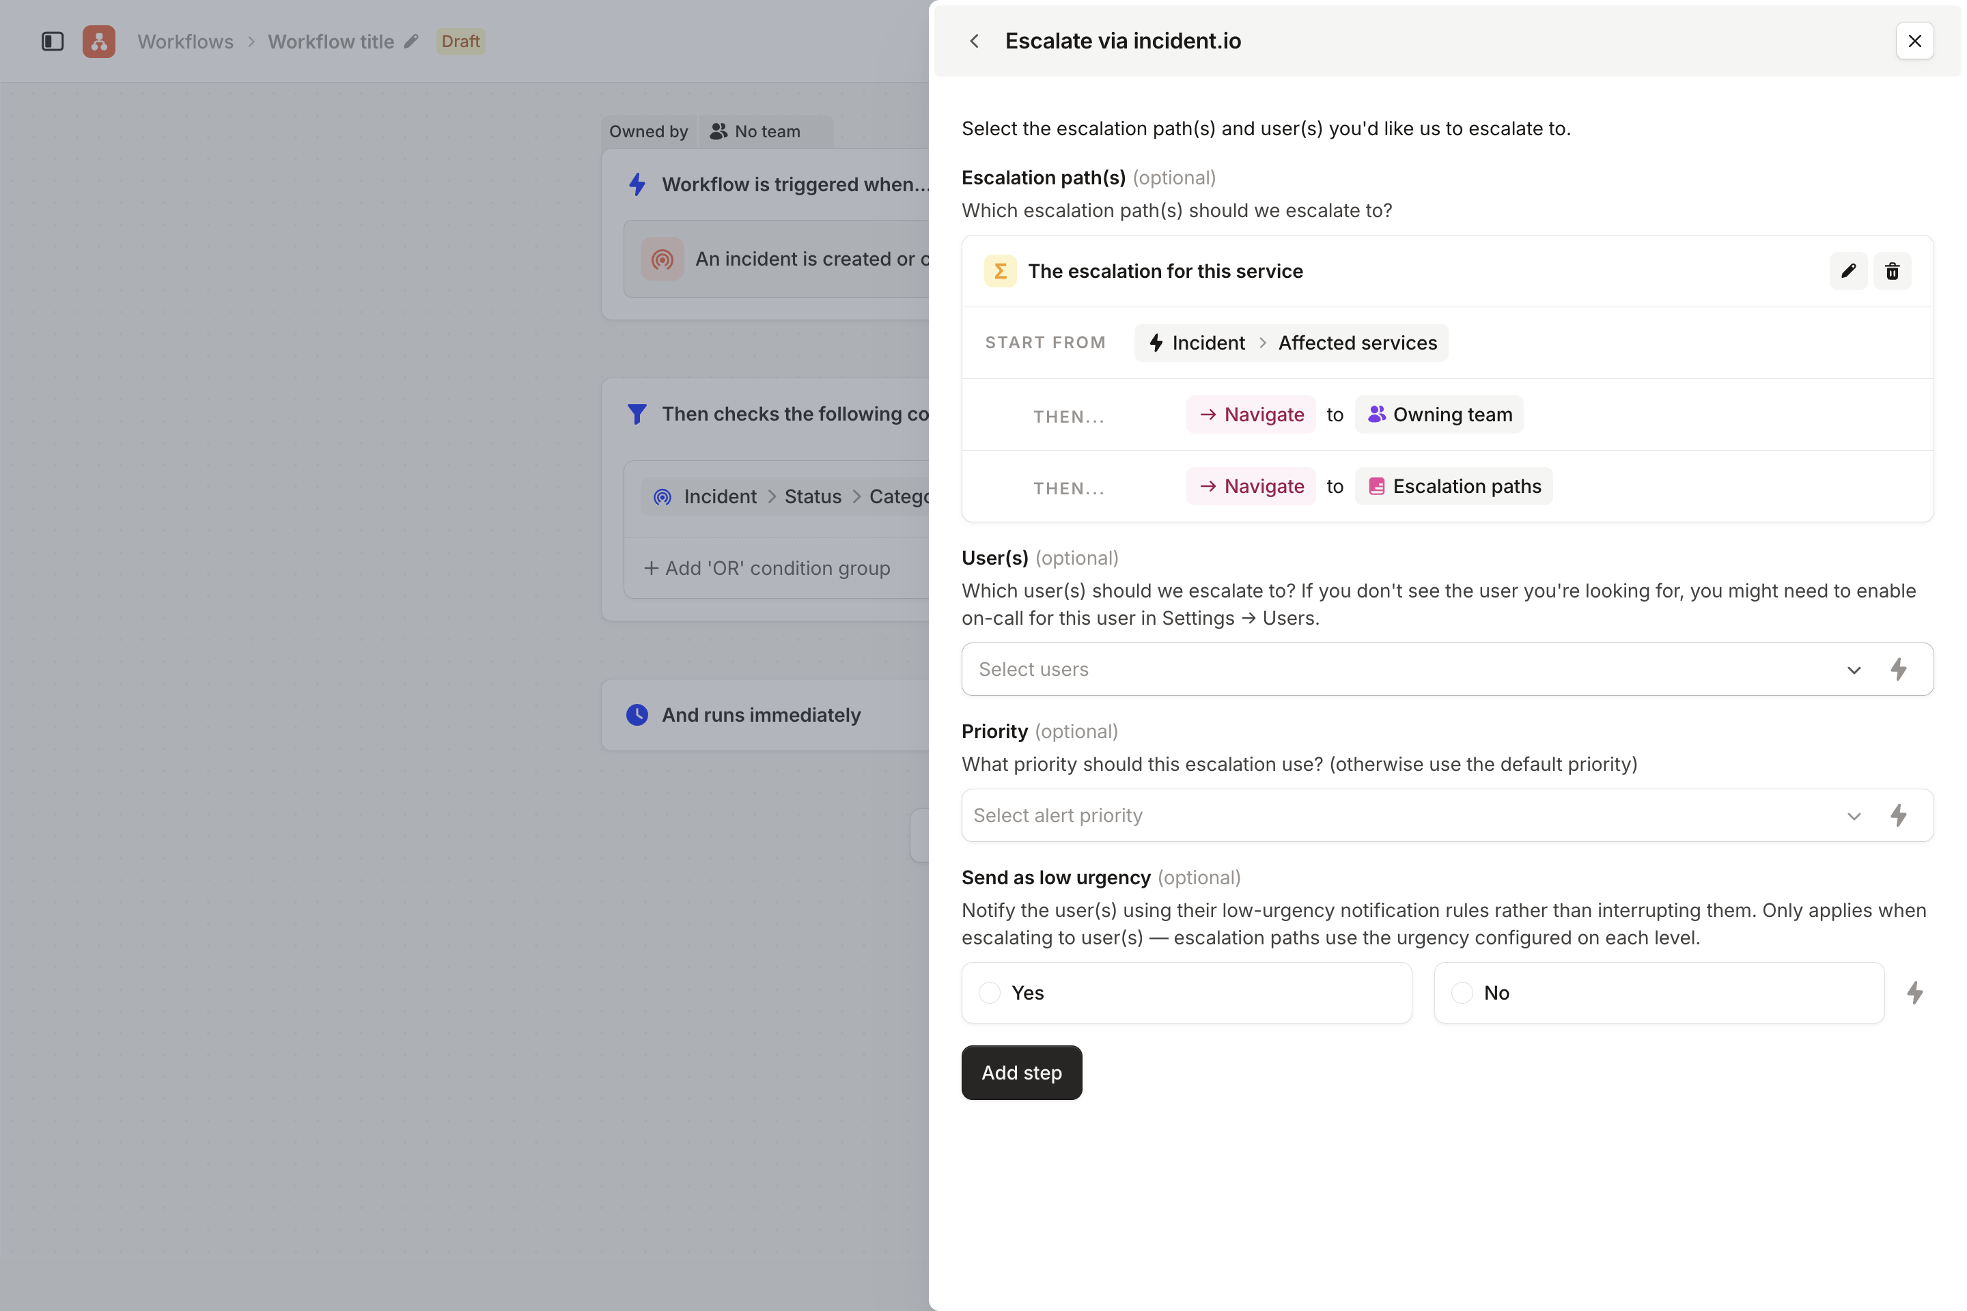Click Workflow is triggered when heading
Screen dimensions: 1967x1311
(x=795, y=184)
